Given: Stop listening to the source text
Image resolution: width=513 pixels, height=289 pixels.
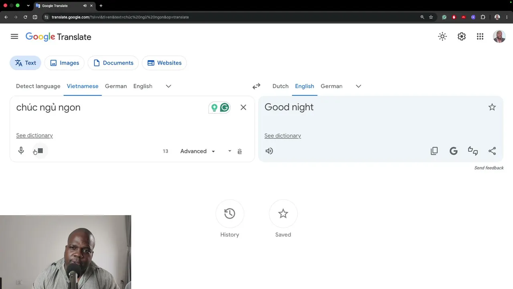Looking at the screenshot, I should (40, 151).
